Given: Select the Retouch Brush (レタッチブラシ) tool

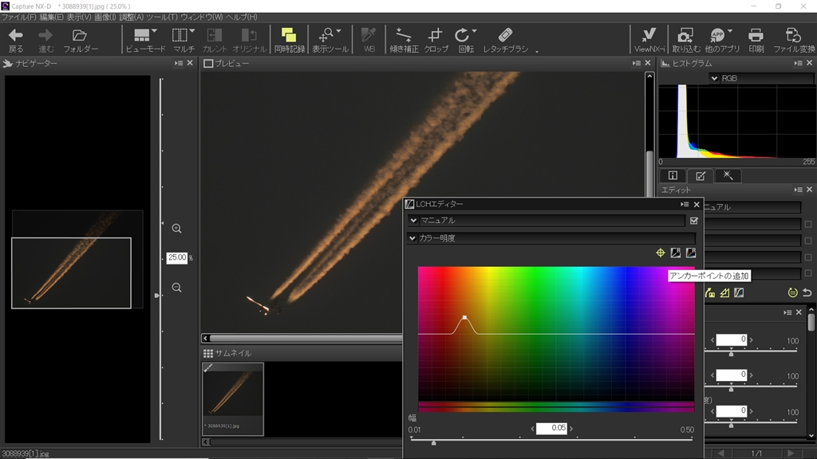Looking at the screenshot, I should [x=505, y=39].
